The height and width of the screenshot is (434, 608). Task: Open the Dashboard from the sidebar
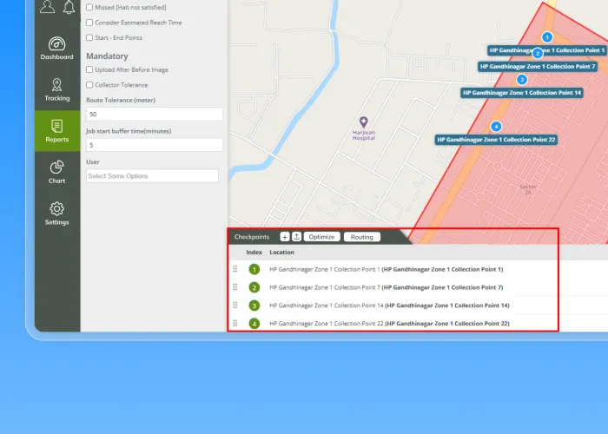56,49
